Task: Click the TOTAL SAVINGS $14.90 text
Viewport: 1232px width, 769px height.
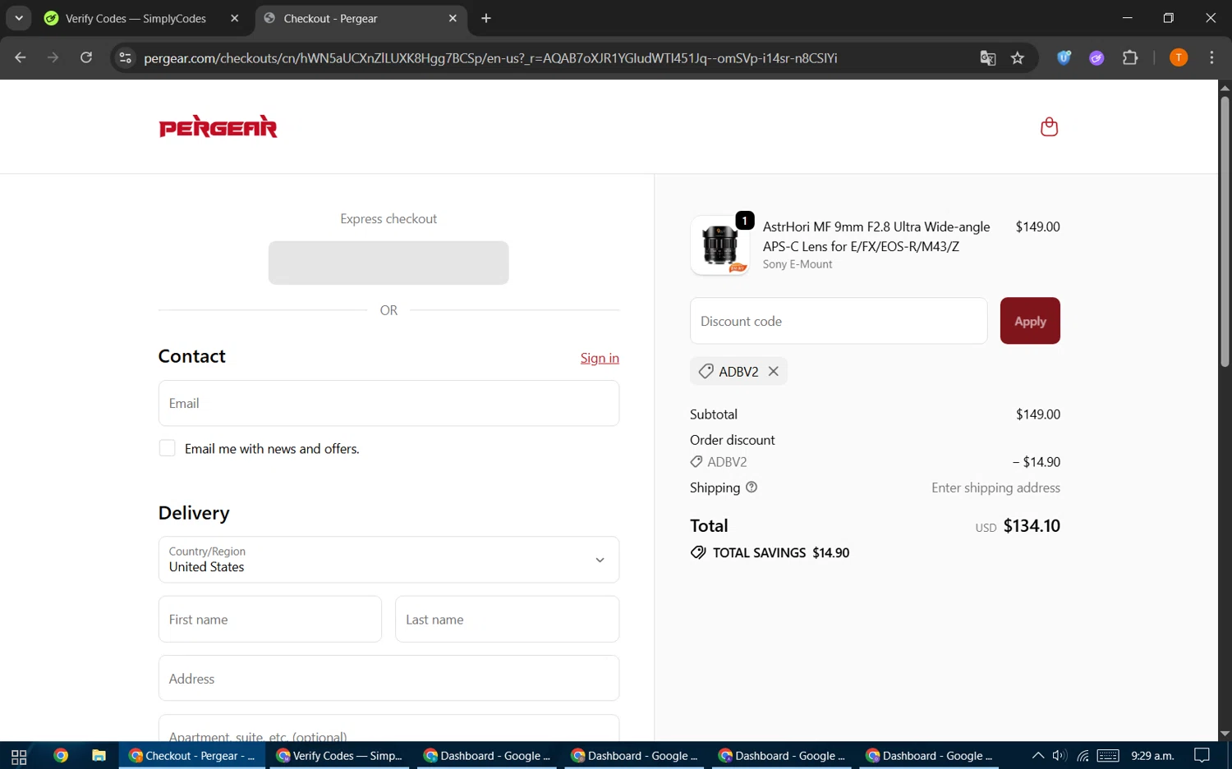Action: [x=781, y=552]
